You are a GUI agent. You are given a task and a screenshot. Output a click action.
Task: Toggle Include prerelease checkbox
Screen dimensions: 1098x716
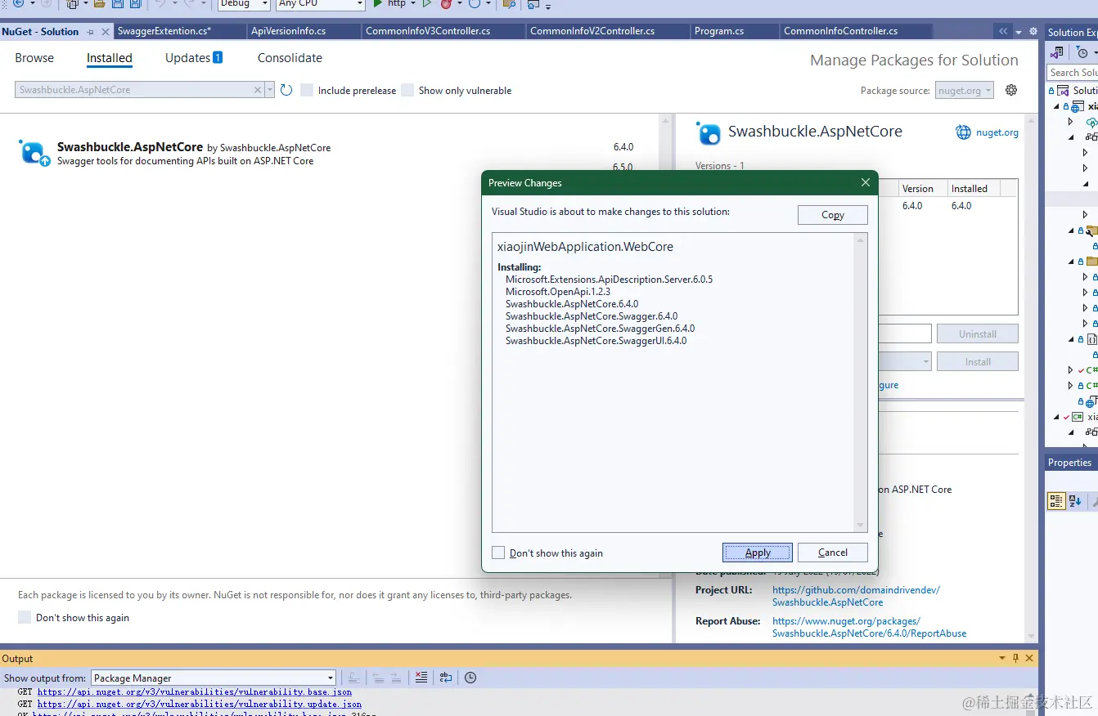(x=307, y=90)
